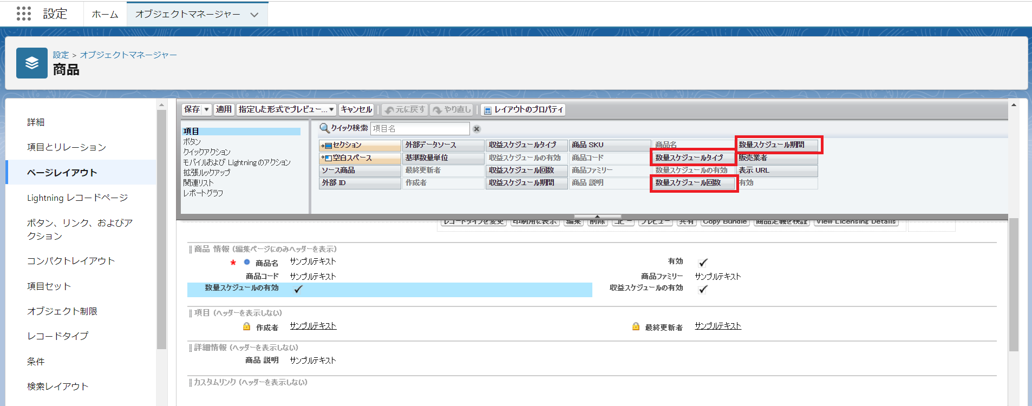Select 商品 SKU field in palette

tap(610, 145)
